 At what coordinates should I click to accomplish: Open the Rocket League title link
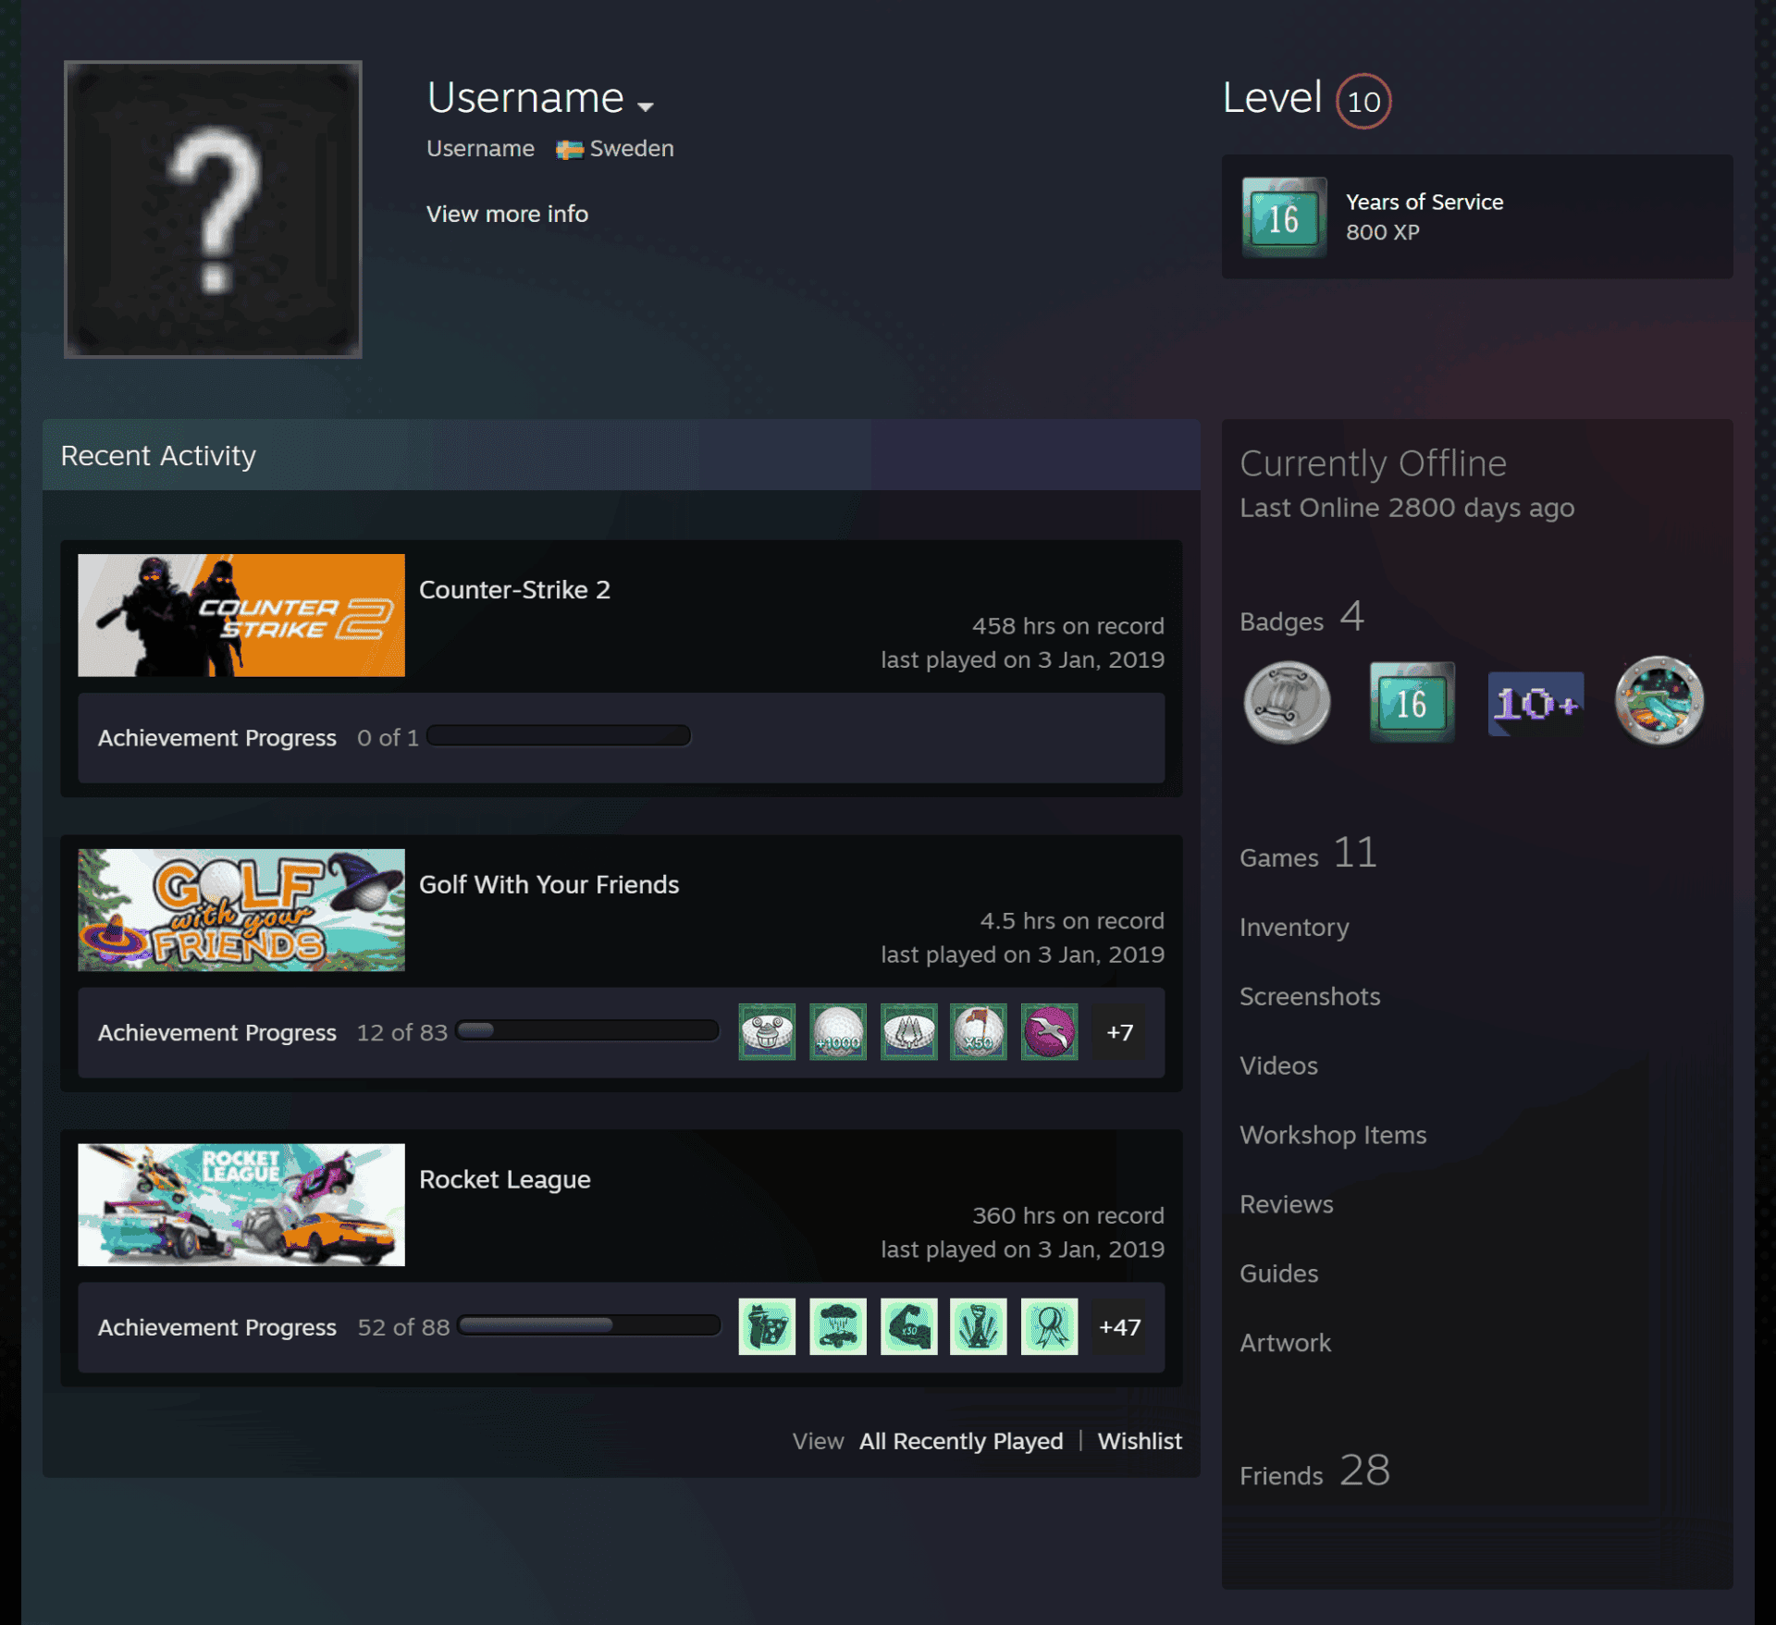point(504,1179)
